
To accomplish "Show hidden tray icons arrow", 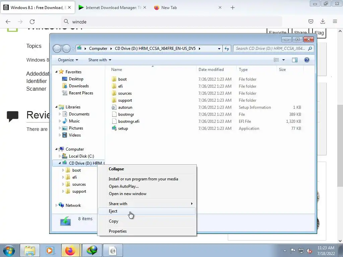I will 285,251.
